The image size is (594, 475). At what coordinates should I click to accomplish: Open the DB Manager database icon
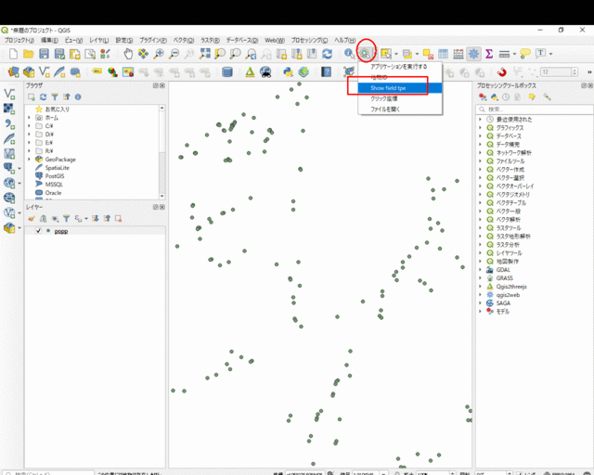point(226,72)
